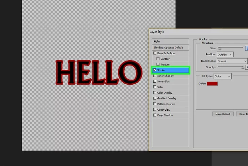Select the Color Overlay effect row
Image resolution: width=248 pixels, height=166 pixels.
tap(165, 93)
